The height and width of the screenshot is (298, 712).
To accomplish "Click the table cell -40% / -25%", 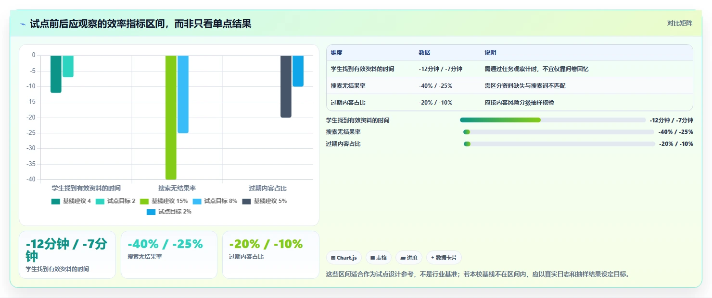I will pyautogui.click(x=435, y=86).
